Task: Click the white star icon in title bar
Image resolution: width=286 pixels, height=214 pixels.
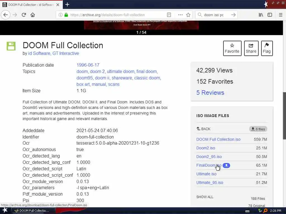Action: coord(266,4)
